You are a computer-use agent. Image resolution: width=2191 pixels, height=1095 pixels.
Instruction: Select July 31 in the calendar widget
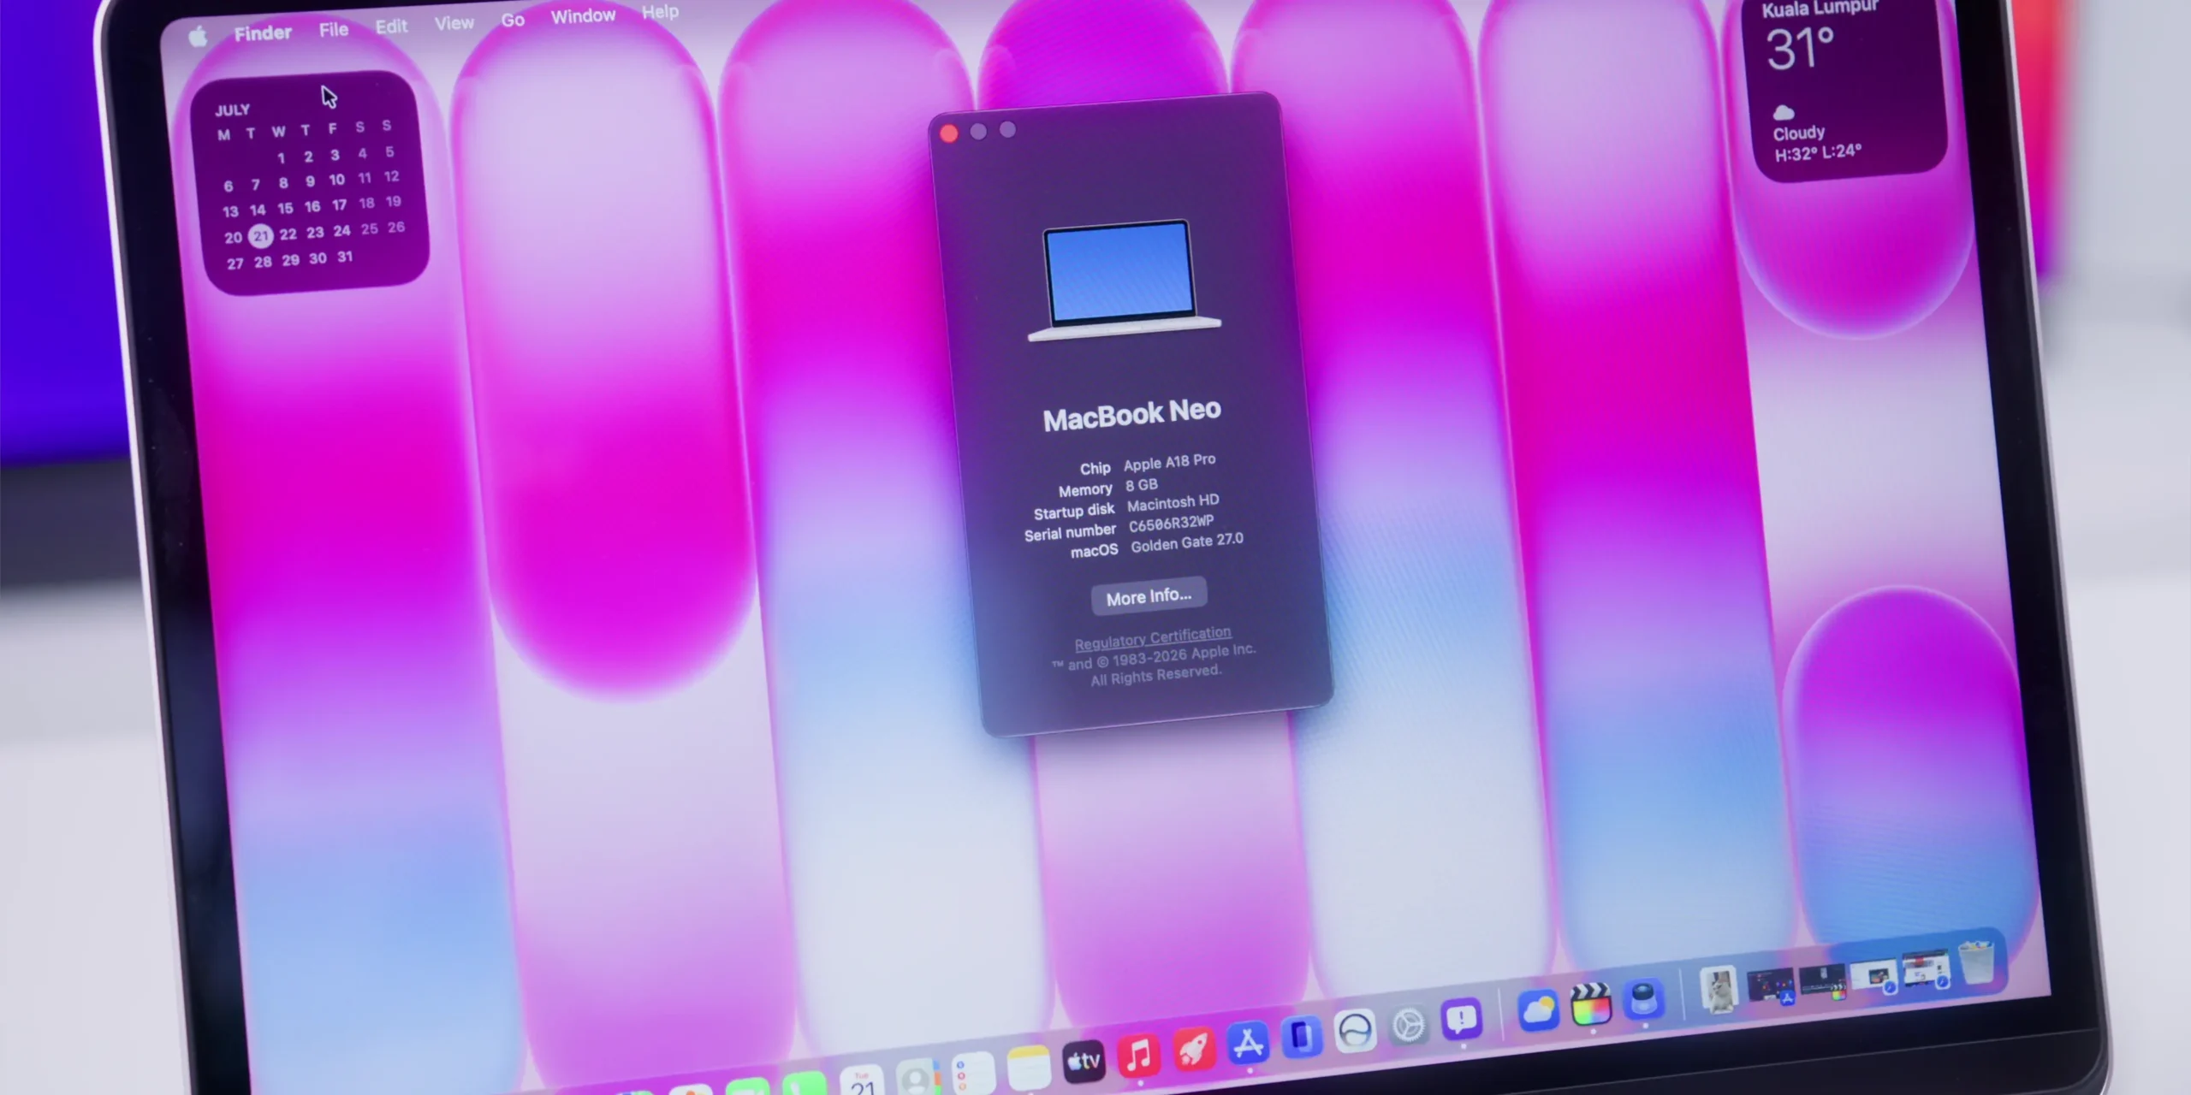tap(345, 257)
